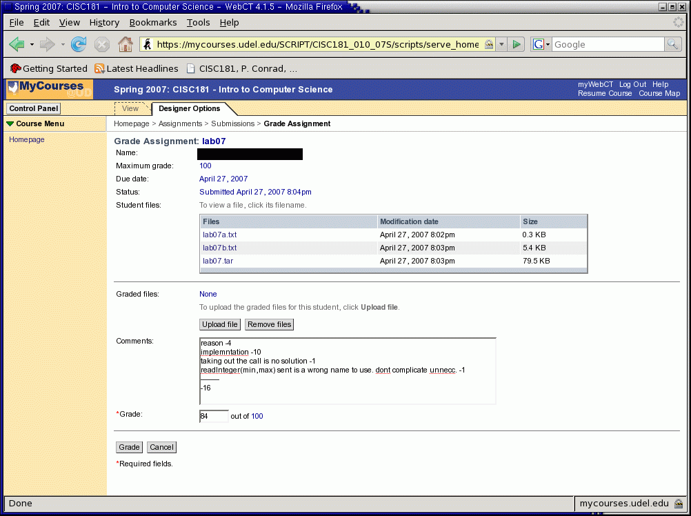
Task: Click the green Go arrow button
Action: (517, 44)
